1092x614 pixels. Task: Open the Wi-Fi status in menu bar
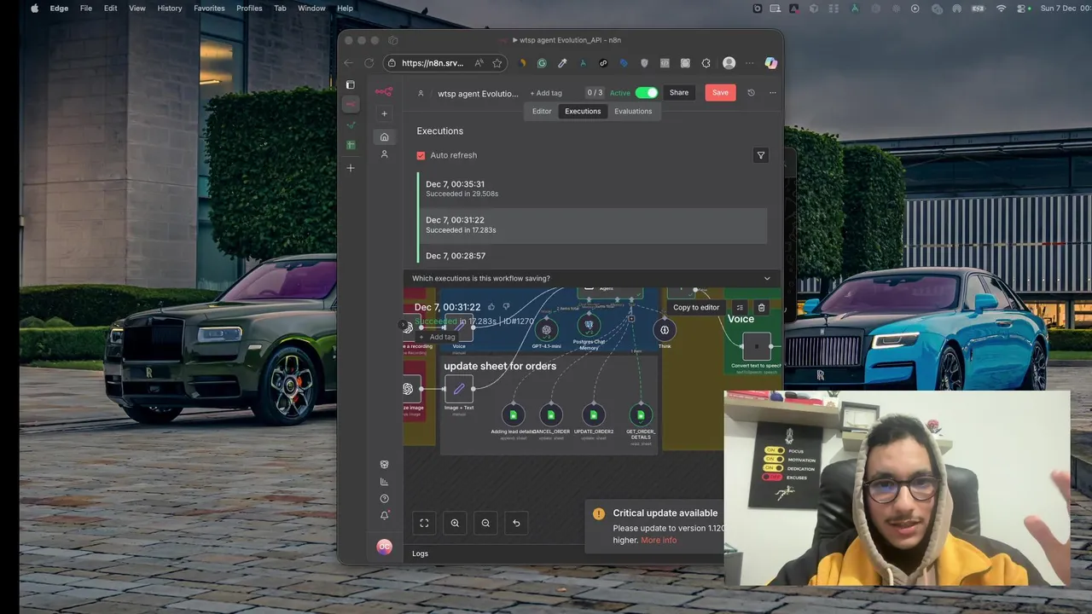tap(1001, 8)
